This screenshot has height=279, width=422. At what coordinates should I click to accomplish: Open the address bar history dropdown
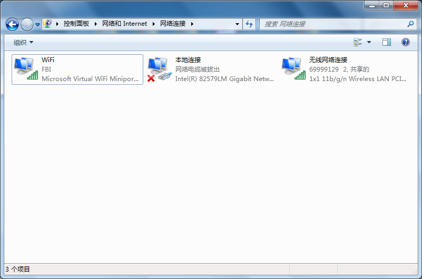click(x=237, y=24)
